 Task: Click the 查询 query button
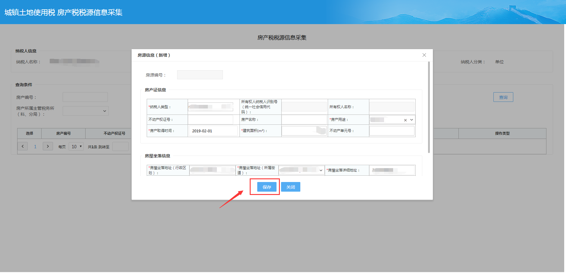pyautogui.click(x=503, y=97)
